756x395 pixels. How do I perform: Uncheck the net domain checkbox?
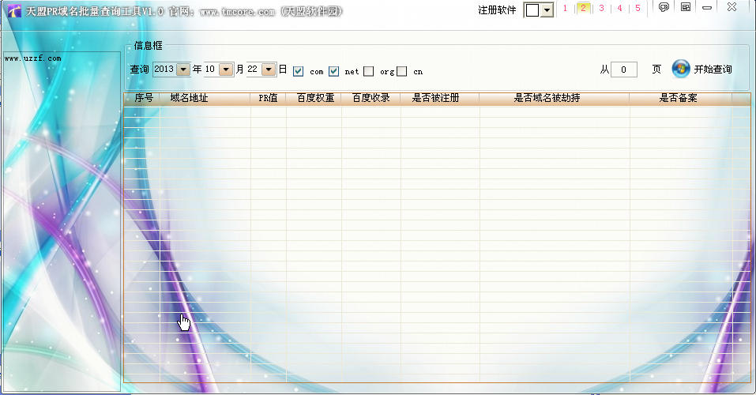point(333,71)
